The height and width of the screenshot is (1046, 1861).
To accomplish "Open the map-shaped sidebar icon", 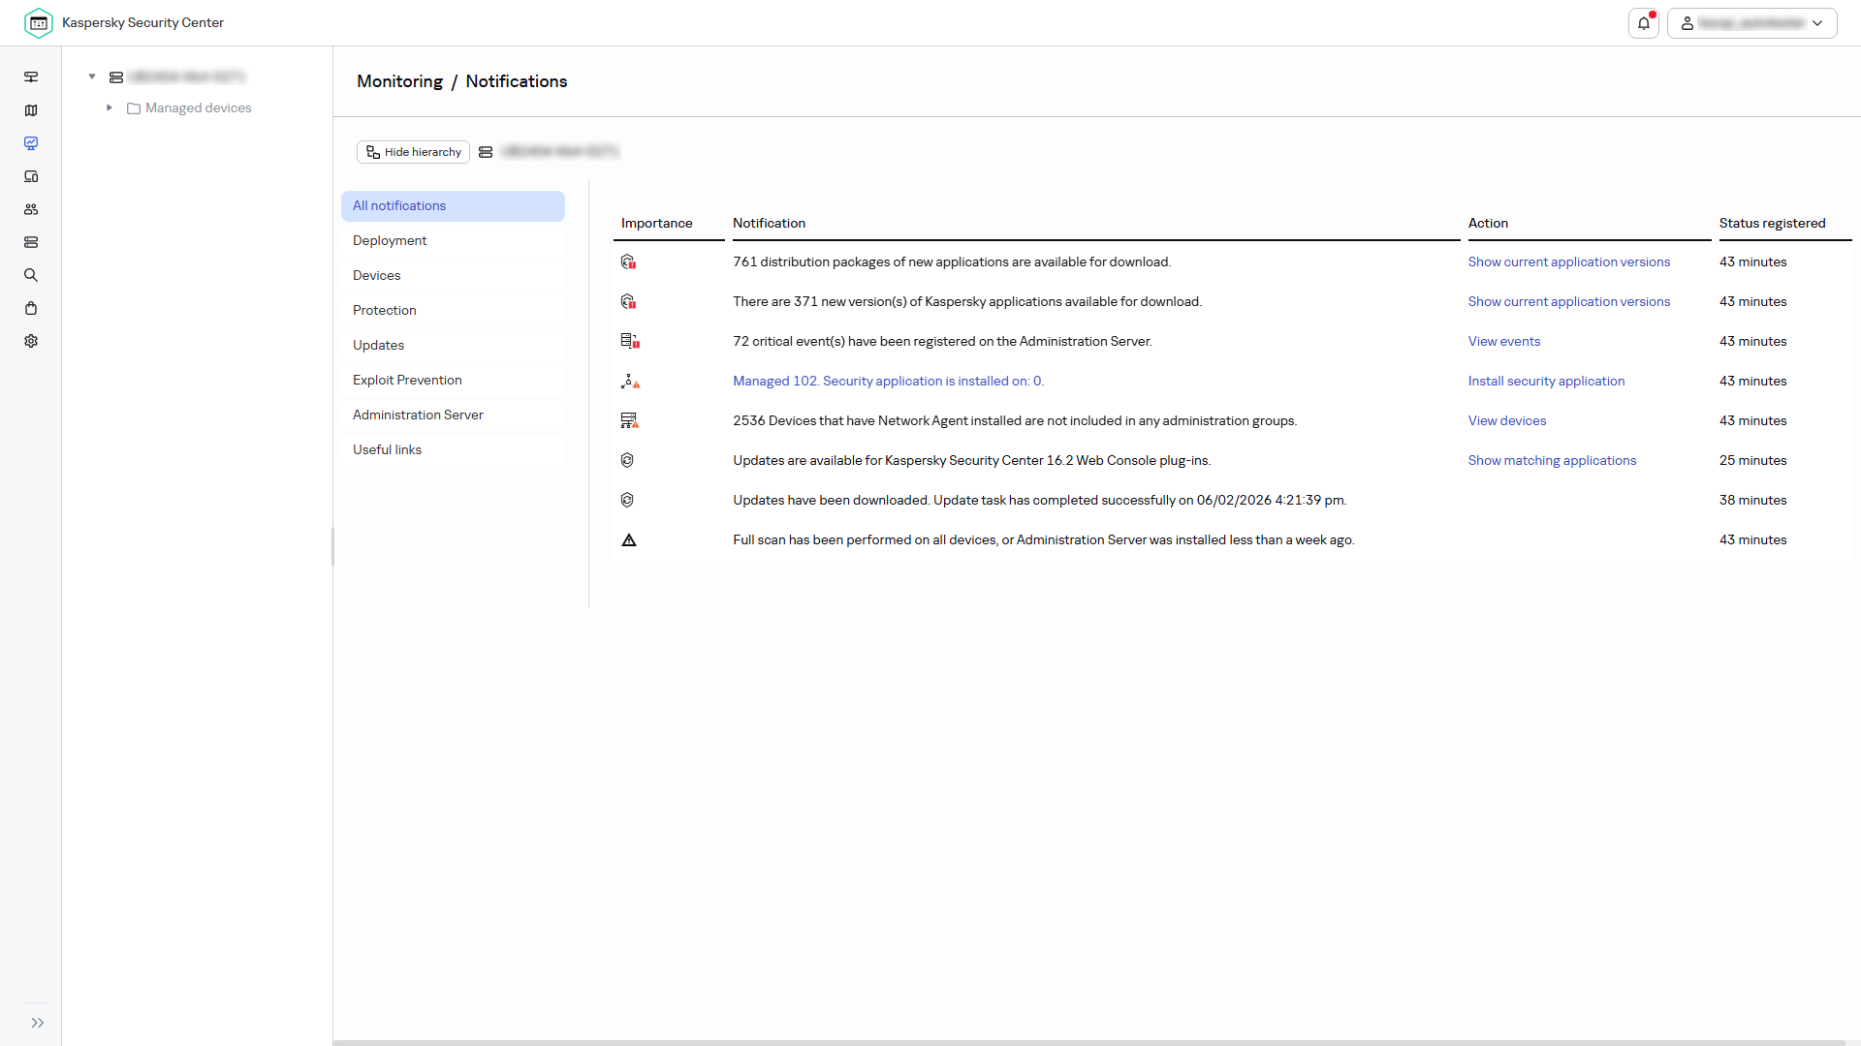I will tap(31, 110).
